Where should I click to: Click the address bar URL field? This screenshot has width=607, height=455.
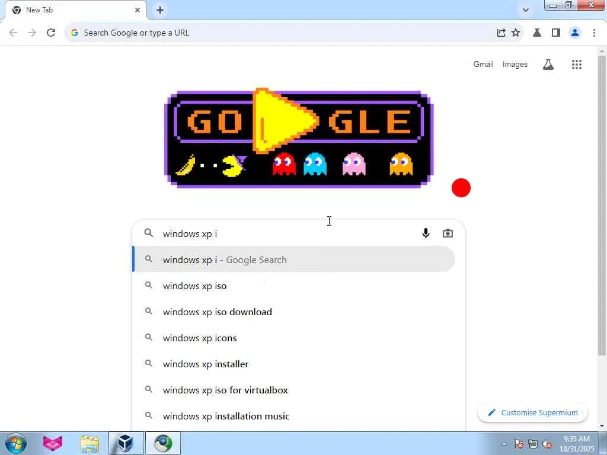279,33
